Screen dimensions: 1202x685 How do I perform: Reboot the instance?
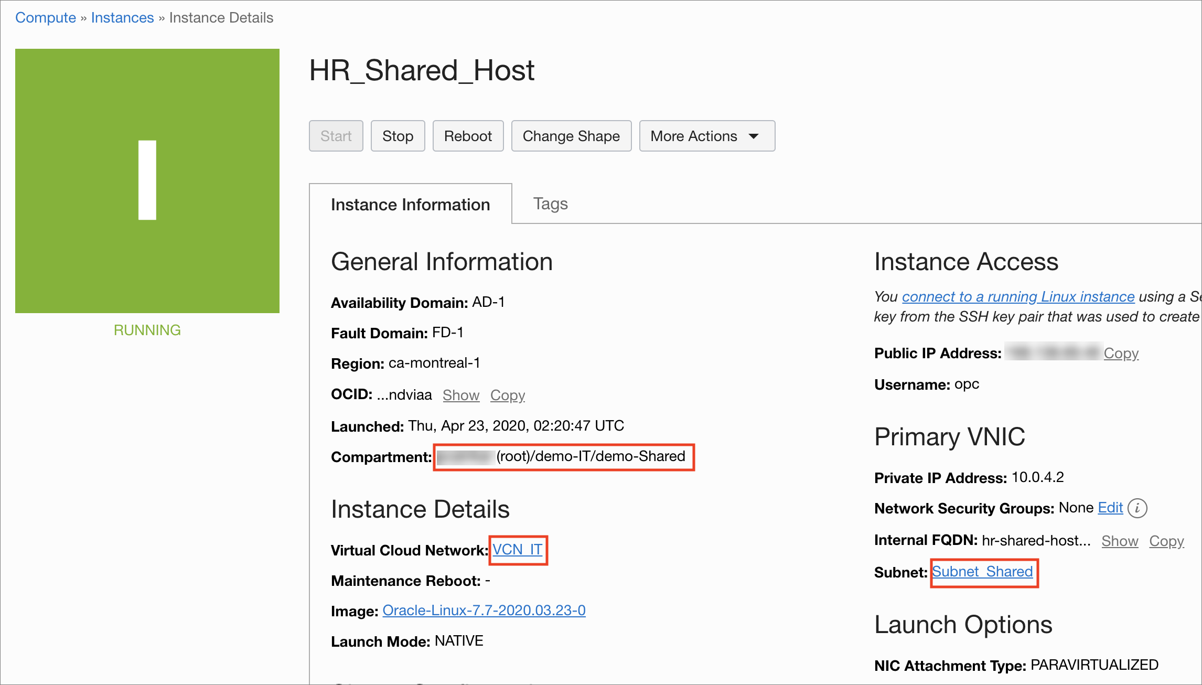(468, 136)
